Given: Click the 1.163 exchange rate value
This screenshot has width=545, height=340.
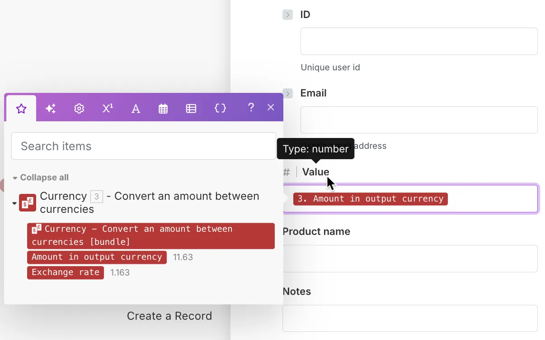Looking at the screenshot, I should (120, 273).
